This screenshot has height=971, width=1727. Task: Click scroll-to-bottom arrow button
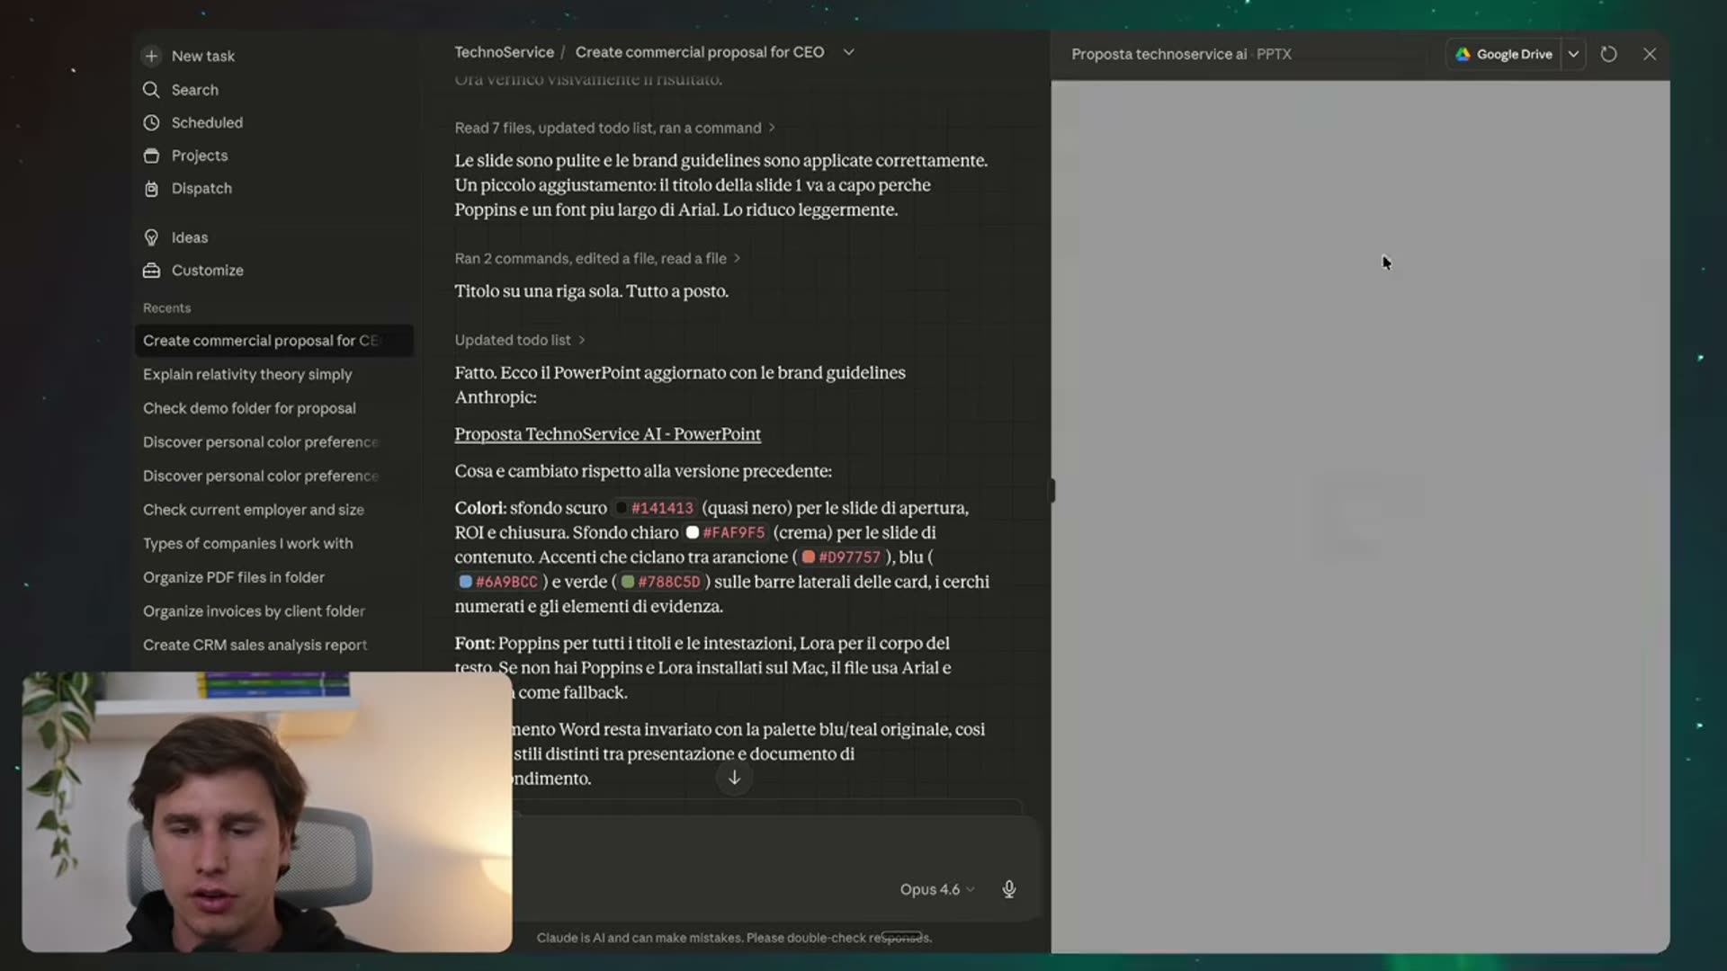[x=734, y=778]
